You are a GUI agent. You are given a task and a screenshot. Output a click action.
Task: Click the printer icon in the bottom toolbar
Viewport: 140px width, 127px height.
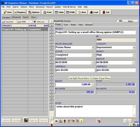click(61, 121)
